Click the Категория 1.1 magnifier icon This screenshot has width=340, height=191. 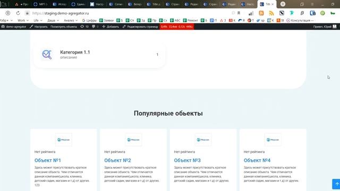47,54
